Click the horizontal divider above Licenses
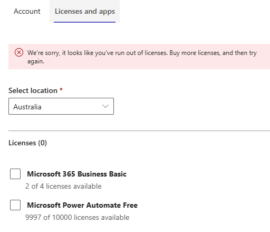Screen dimensions: 270x232 pos(139,131)
